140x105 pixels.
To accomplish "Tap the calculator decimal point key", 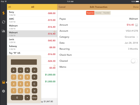I will [27, 97].
